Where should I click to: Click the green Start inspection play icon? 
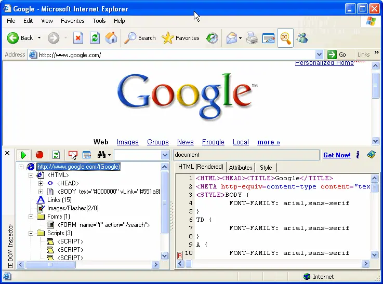tap(23, 155)
